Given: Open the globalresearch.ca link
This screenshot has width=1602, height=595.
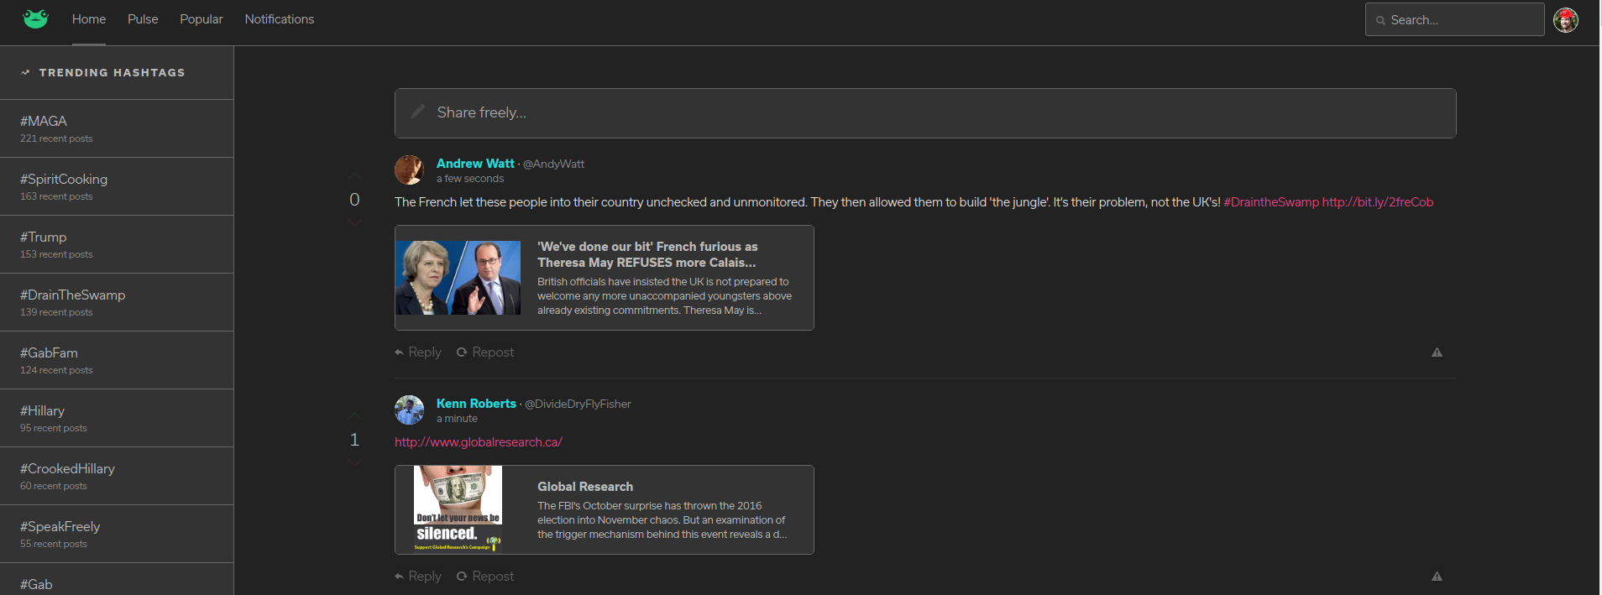Looking at the screenshot, I should tap(479, 442).
